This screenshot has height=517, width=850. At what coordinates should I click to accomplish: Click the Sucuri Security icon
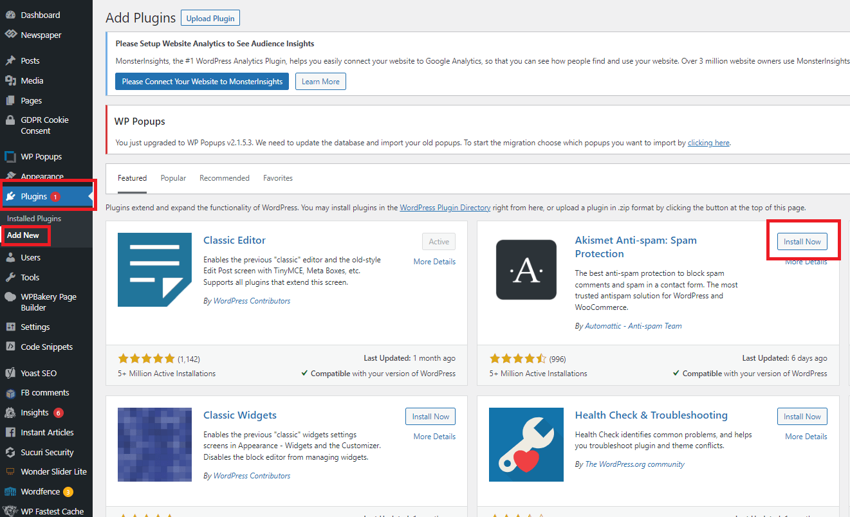pos(10,452)
